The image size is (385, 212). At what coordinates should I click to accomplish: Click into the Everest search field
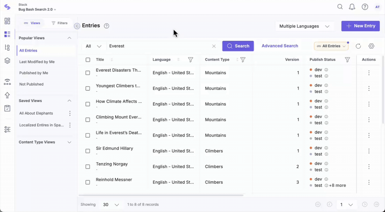click(x=160, y=46)
